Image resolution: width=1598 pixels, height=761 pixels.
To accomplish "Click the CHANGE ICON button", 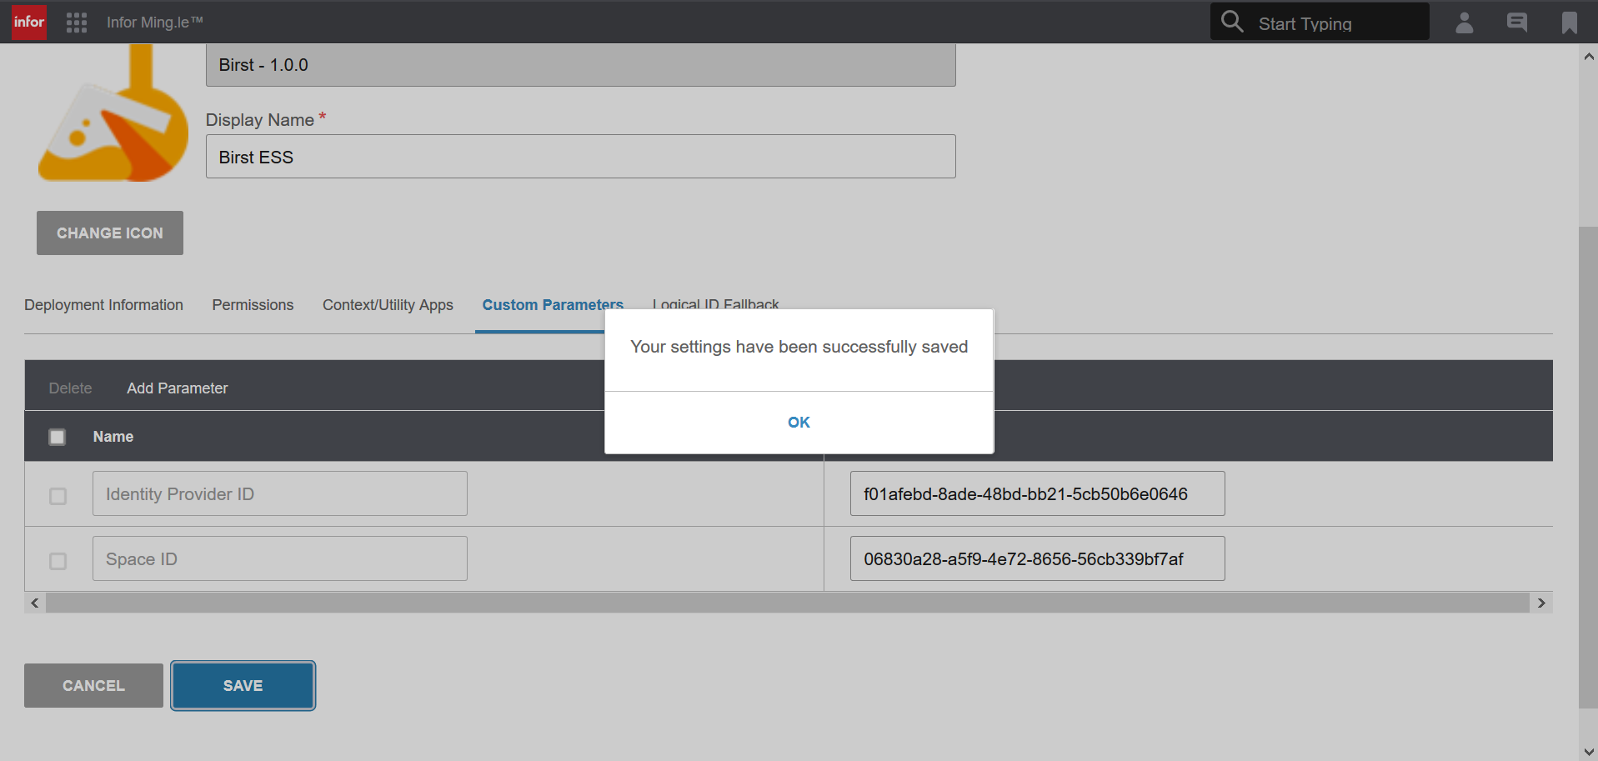I will click(110, 233).
